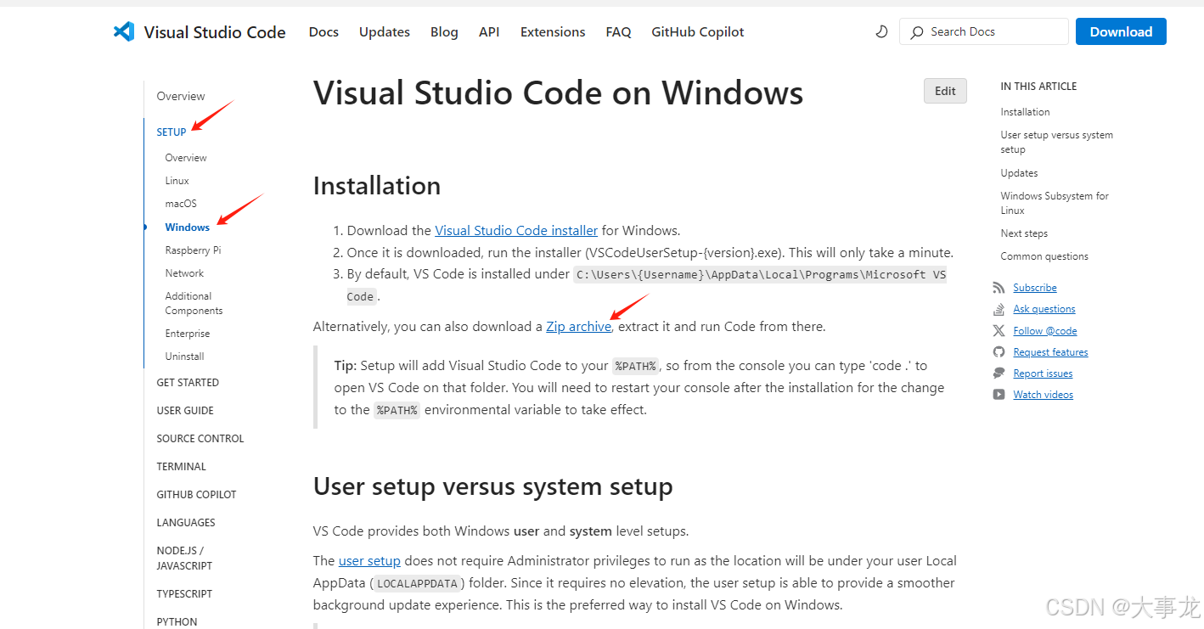Expand the SOURCE CONTROL section
The height and width of the screenshot is (629, 1204).
tap(200, 439)
